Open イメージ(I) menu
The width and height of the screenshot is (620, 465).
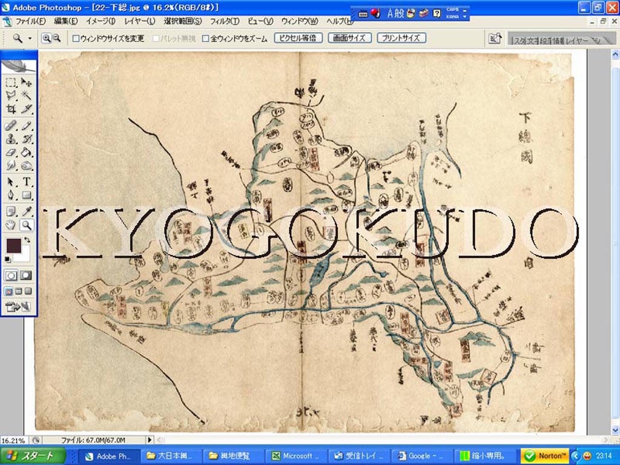tap(101, 21)
